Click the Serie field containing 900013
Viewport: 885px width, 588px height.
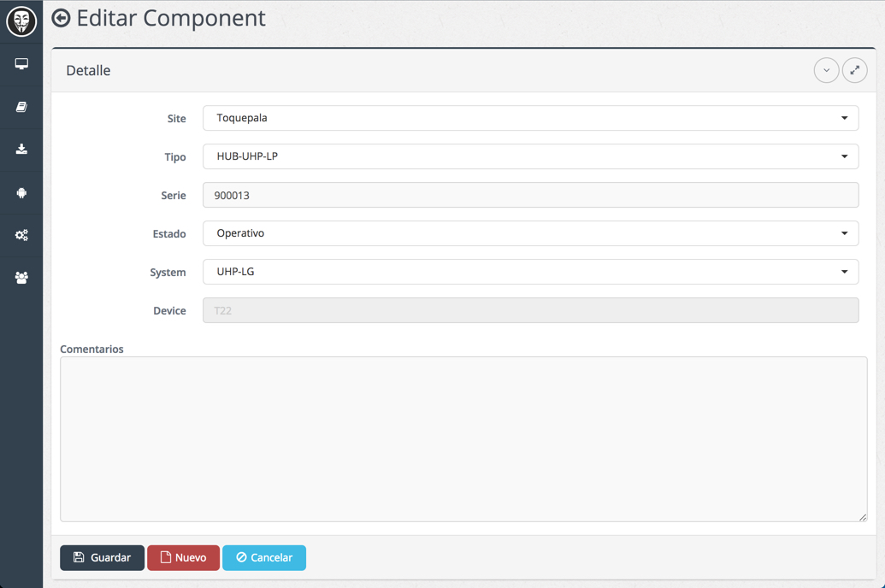pyautogui.click(x=530, y=195)
